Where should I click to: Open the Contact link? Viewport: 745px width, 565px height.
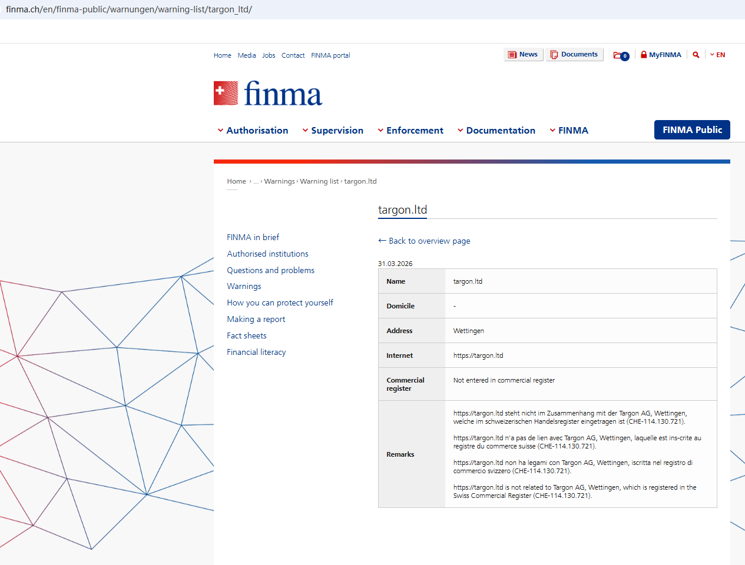(293, 55)
